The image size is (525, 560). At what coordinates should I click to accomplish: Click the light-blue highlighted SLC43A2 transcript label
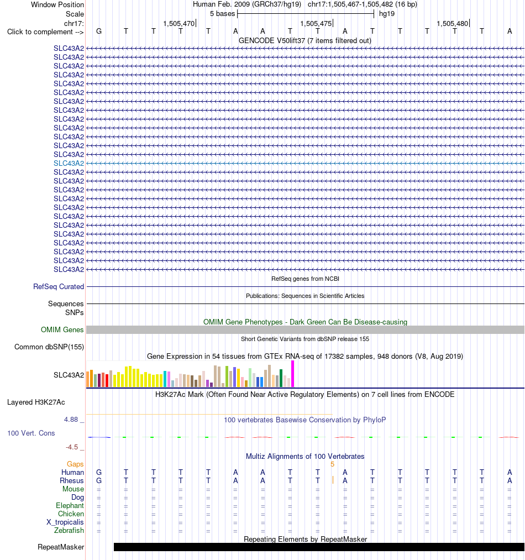(69, 163)
